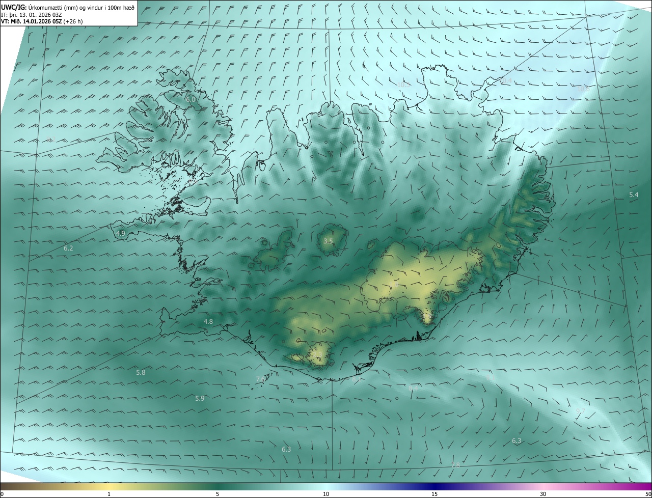652x498 pixels.
Task: Click the 1 tick on the color scale
Action: [x=109, y=494]
